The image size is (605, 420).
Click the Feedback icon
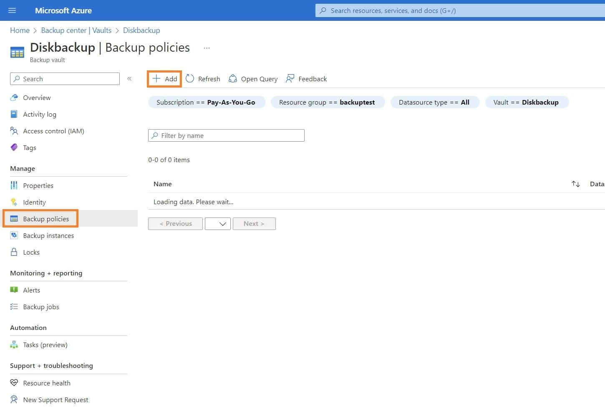pyautogui.click(x=290, y=79)
